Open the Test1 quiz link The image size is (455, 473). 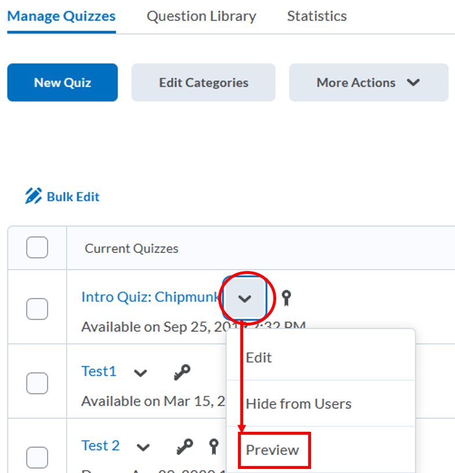[x=99, y=371]
